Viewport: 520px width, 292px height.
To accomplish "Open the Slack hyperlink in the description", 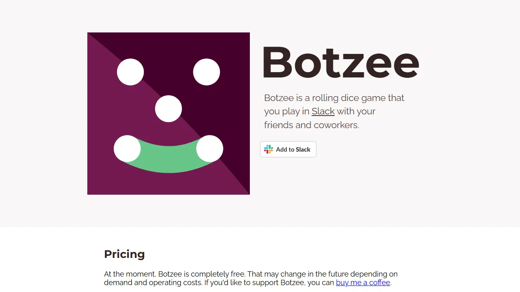I will point(323,111).
